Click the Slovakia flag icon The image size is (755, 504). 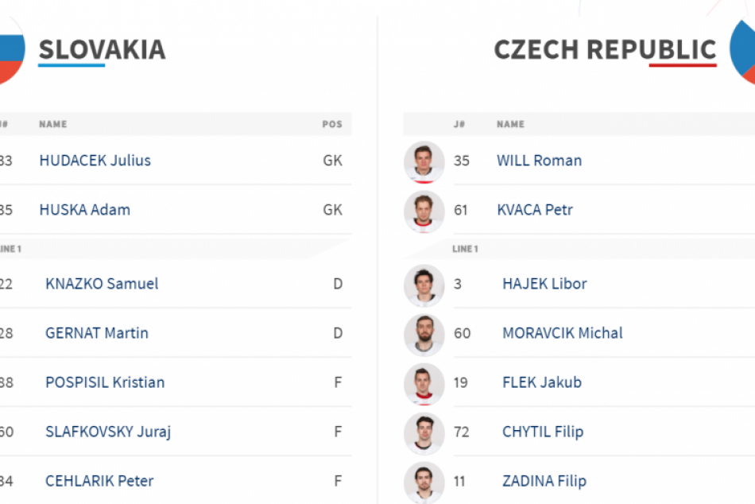click(10, 49)
